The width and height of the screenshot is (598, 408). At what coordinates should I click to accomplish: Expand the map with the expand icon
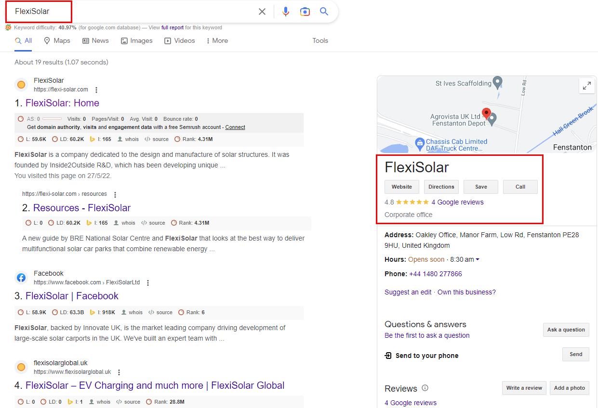point(587,86)
